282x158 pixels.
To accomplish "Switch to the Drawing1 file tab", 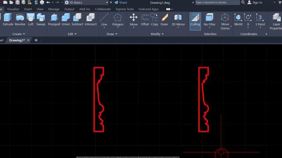I will (17, 40).
